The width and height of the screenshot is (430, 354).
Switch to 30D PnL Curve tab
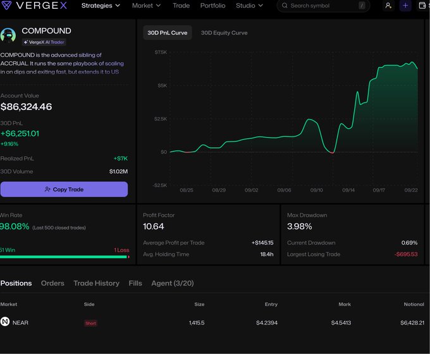pos(168,33)
